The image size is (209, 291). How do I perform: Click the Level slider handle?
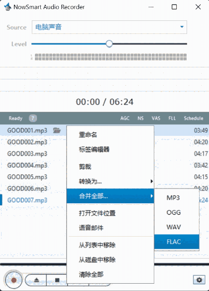109,44
